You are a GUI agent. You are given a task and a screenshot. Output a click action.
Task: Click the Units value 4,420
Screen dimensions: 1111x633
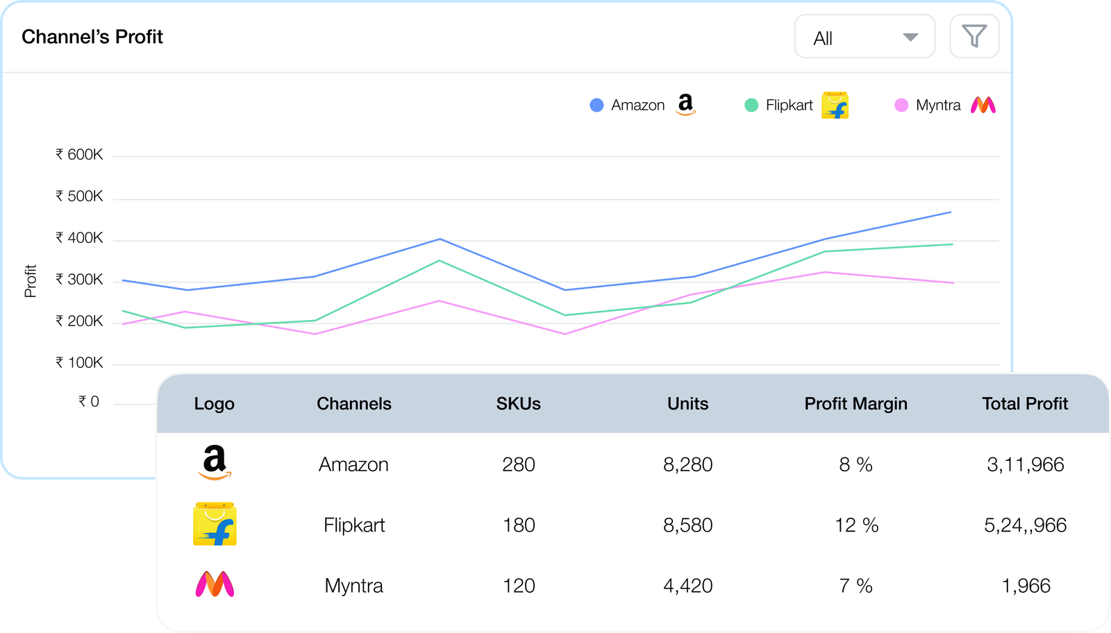687,586
